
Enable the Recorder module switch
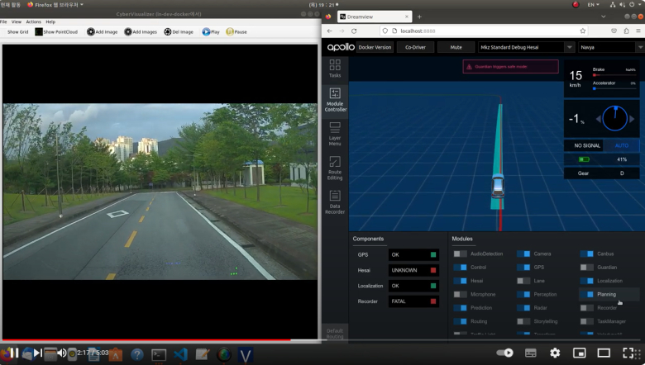click(586, 308)
